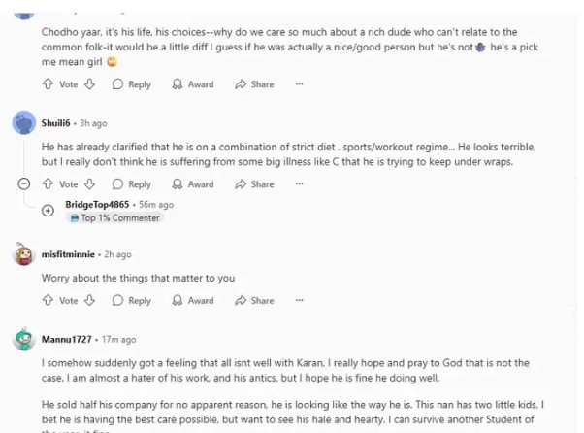Open BridgeTop4865 username link
Viewport: 584px width, 433px height.
pyautogui.click(x=97, y=205)
